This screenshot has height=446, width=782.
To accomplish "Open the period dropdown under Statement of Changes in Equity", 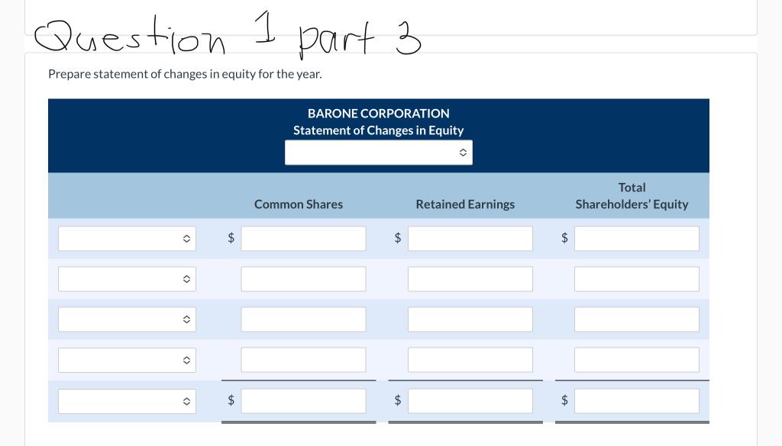I will [379, 153].
